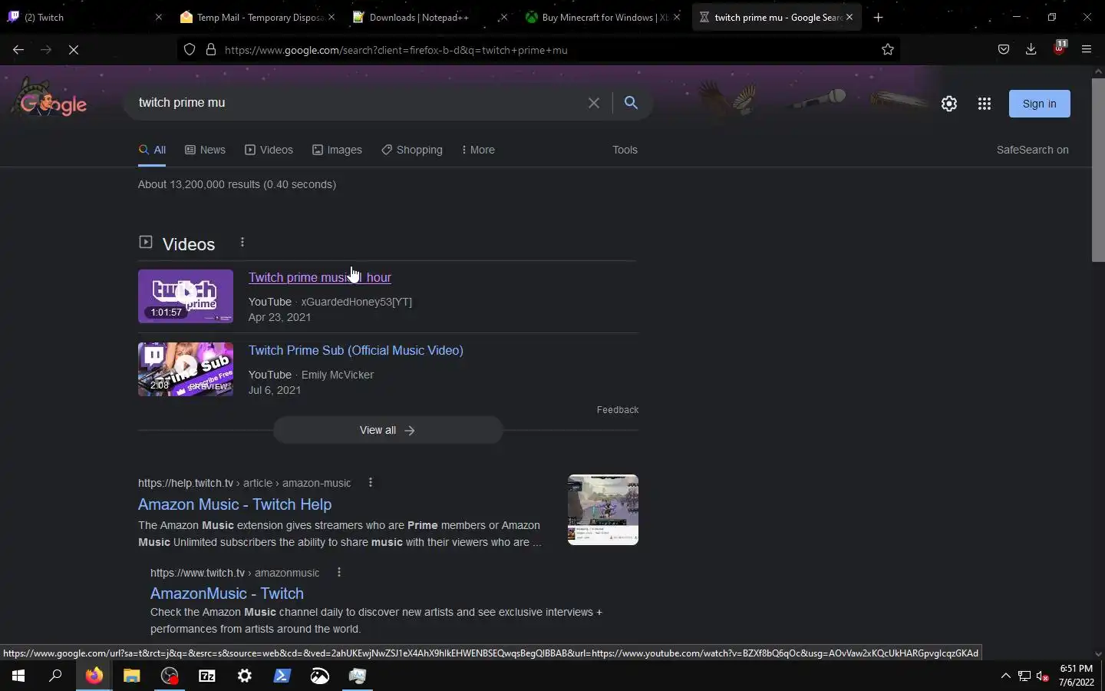Click the Save to Pocket icon
Image resolution: width=1105 pixels, height=691 pixels.
coord(1004,50)
